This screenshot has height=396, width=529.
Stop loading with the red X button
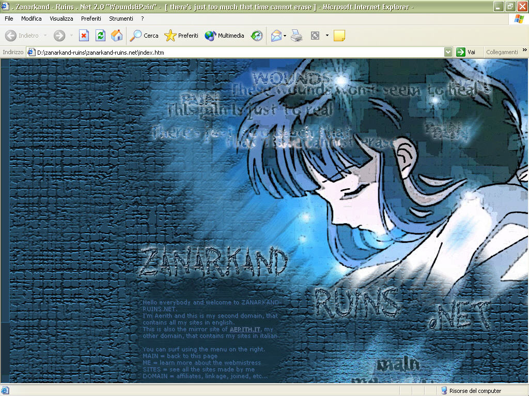84,36
